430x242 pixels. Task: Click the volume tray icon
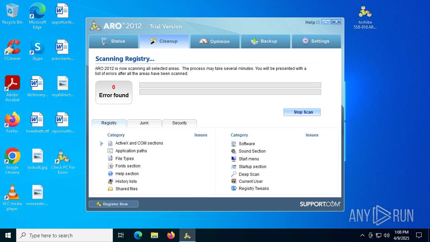(x=387, y=235)
